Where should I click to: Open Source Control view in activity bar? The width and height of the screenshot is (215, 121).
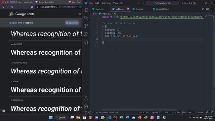click(86, 26)
